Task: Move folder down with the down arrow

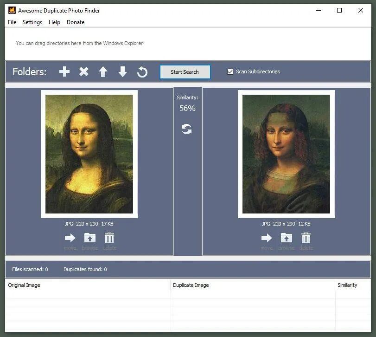Action: 122,72
